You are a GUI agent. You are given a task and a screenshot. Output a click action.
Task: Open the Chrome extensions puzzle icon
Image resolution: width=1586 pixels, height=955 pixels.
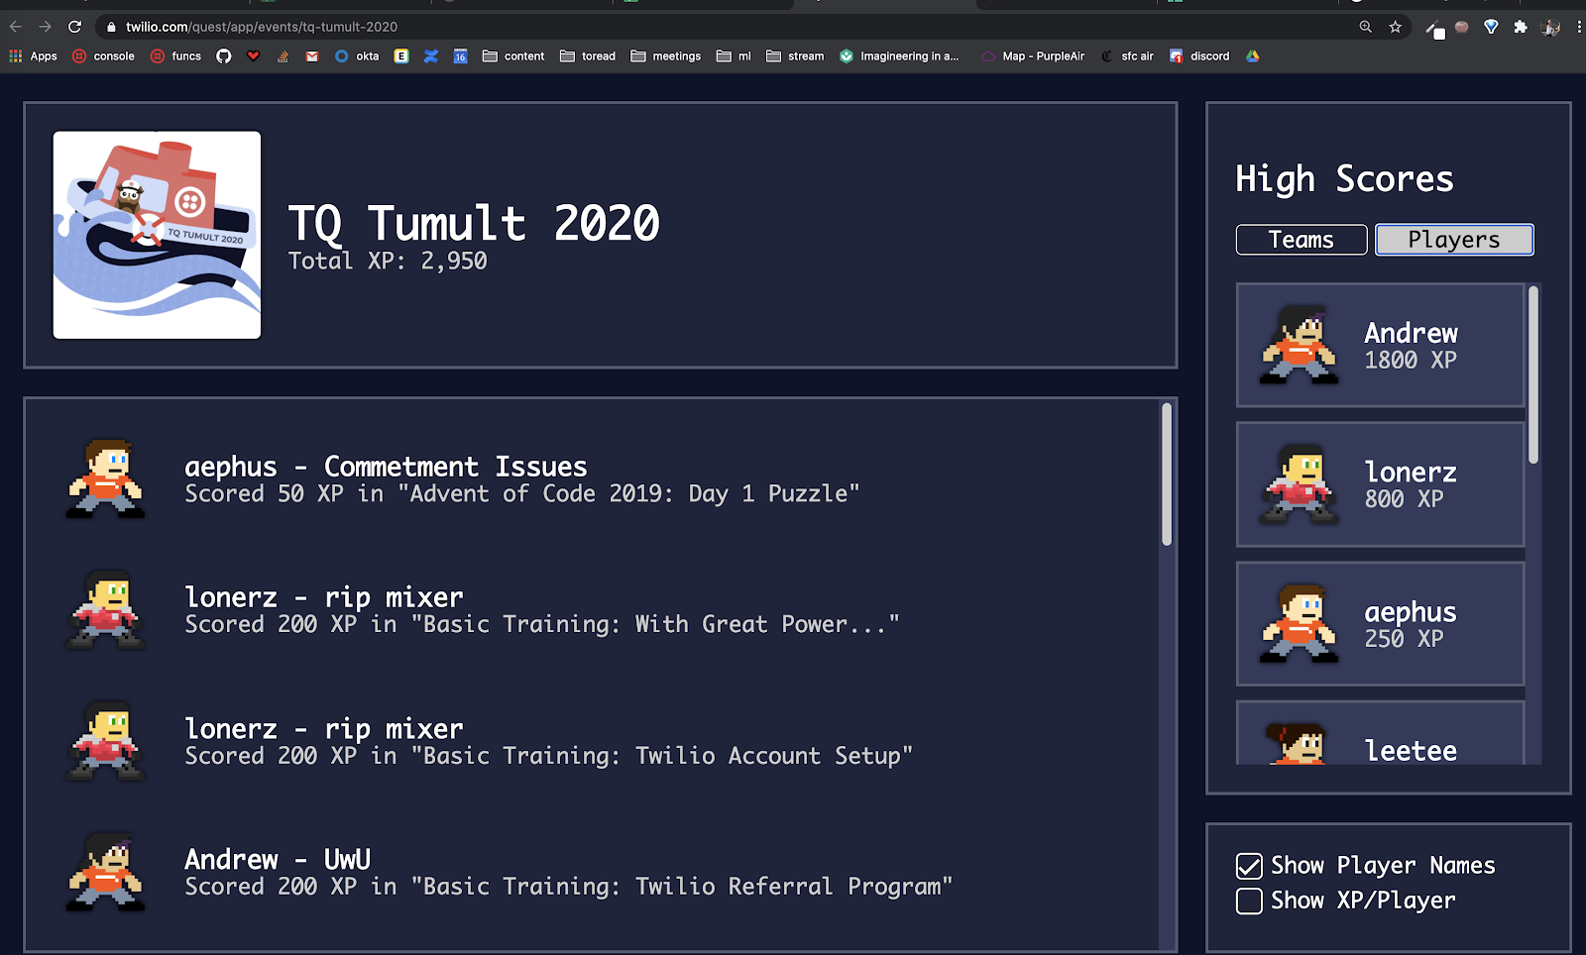(x=1521, y=27)
